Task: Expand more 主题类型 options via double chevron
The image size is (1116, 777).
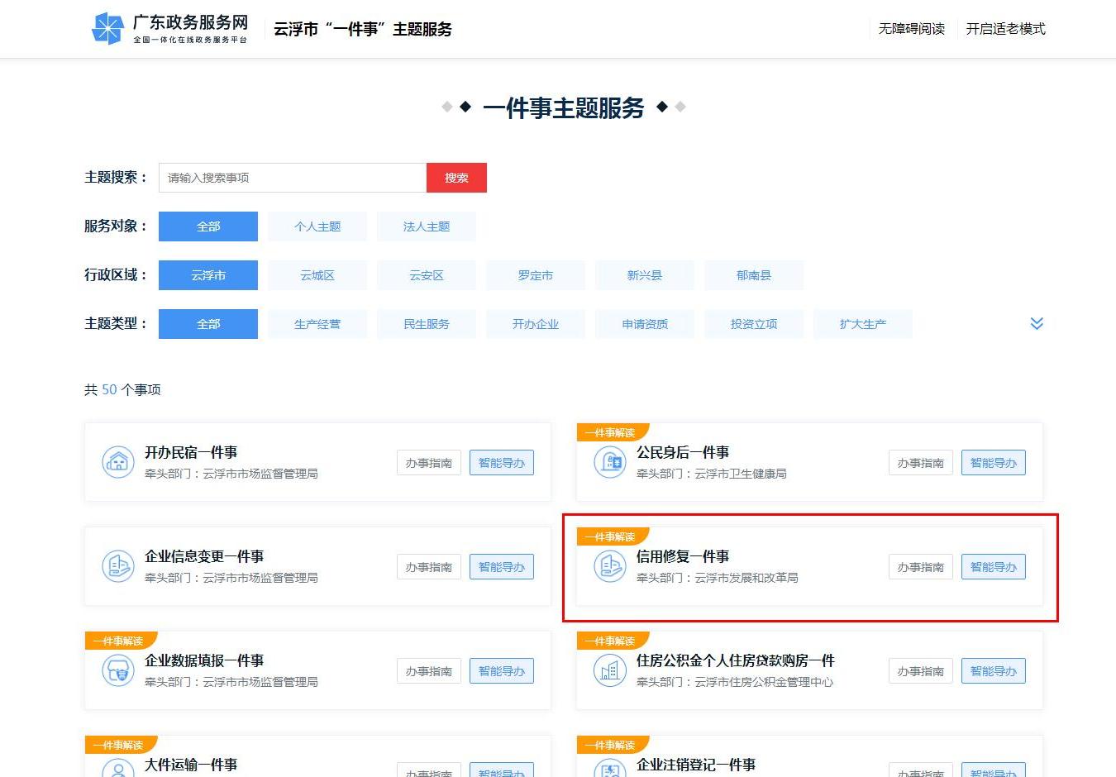Action: [1037, 323]
